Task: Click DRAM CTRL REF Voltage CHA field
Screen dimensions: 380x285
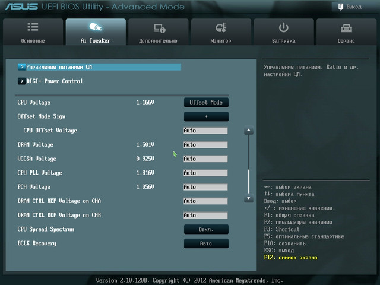Action: pyautogui.click(x=205, y=201)
